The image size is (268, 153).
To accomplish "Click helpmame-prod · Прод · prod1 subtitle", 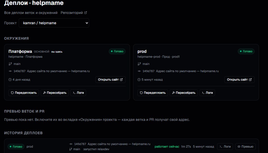I will (159, 57).
